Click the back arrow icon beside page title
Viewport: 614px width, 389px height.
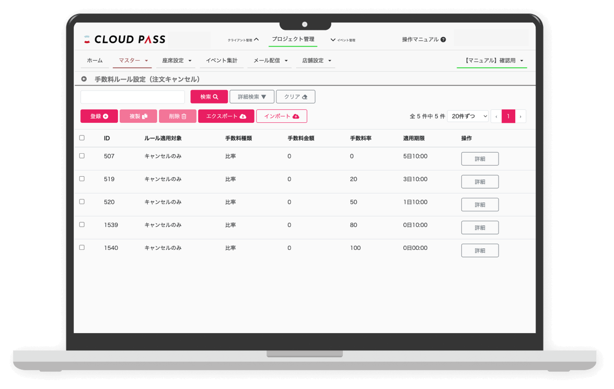84,79
